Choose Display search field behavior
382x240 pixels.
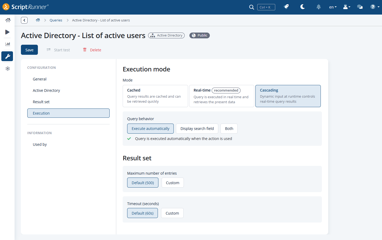[197, 129]
